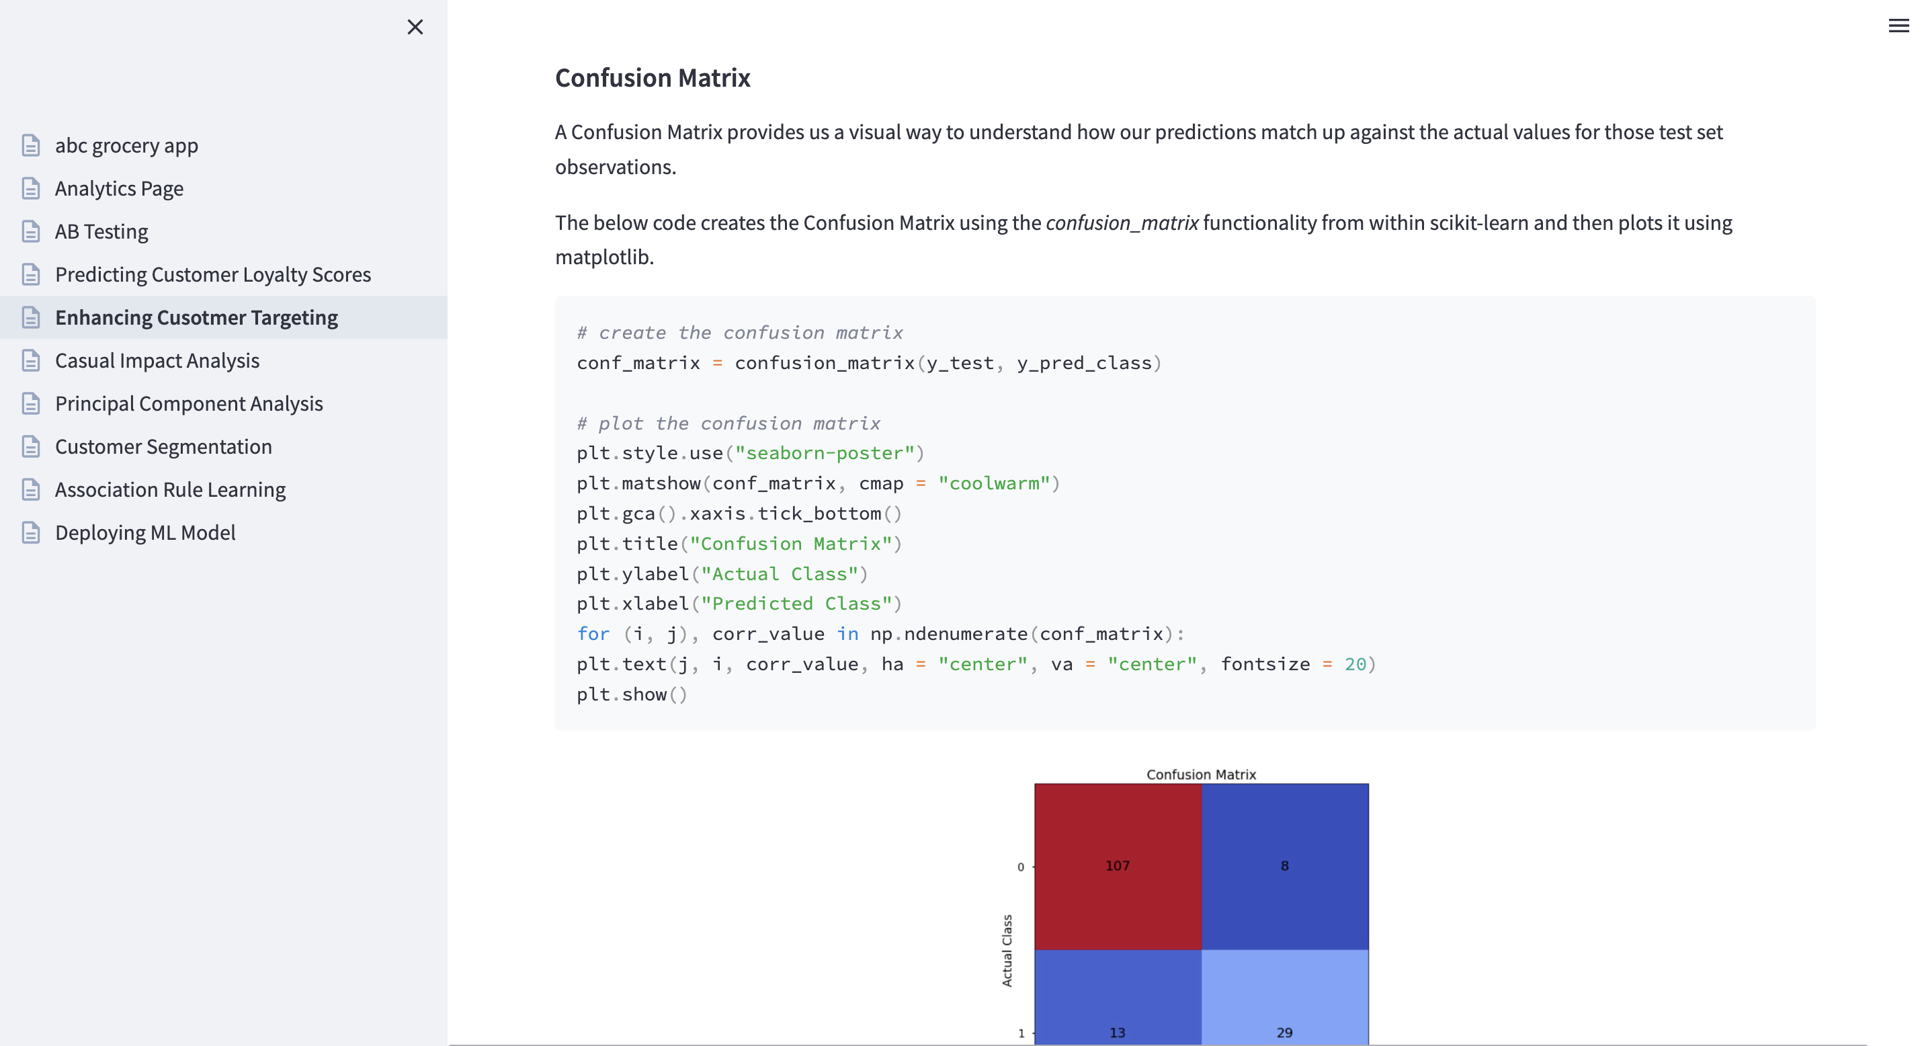Click the page icon beside Customer Segmentation
Image resolution: width=1922 pixels, height=1046 pixels.
coord(31,446)
